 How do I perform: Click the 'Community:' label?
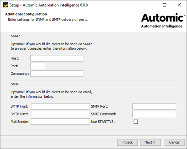(20, 73)
